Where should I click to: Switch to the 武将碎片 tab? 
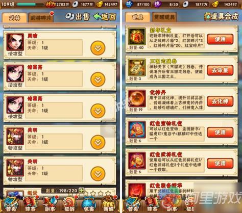(41, 17)
